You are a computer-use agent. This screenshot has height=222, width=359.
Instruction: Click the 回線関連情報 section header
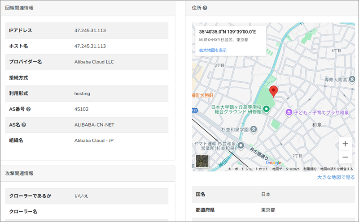pyautogui.click(x=19, y=8)
